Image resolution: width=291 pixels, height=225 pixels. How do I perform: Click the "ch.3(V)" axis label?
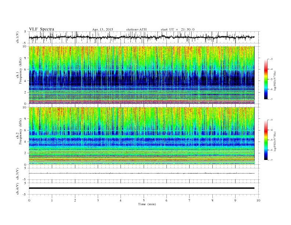(x=18, y=174)
